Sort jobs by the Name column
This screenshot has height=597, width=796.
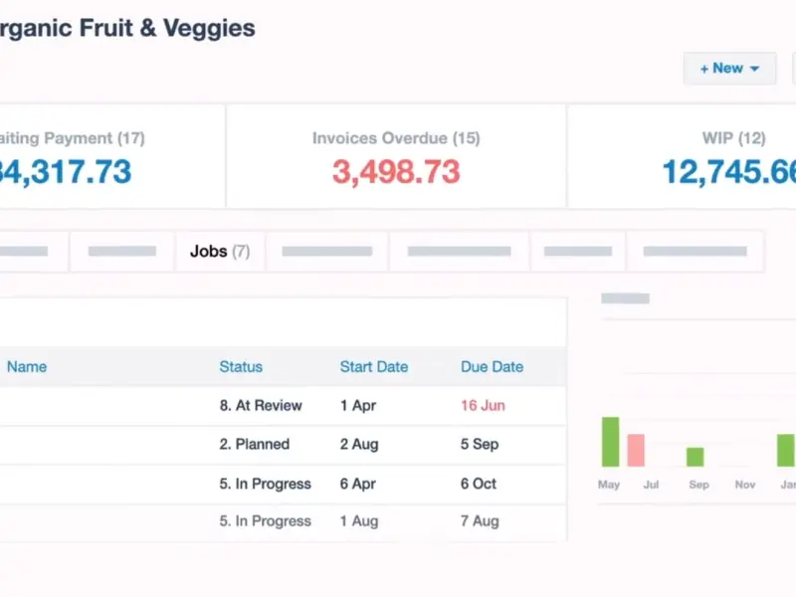(x=27, y=366)
